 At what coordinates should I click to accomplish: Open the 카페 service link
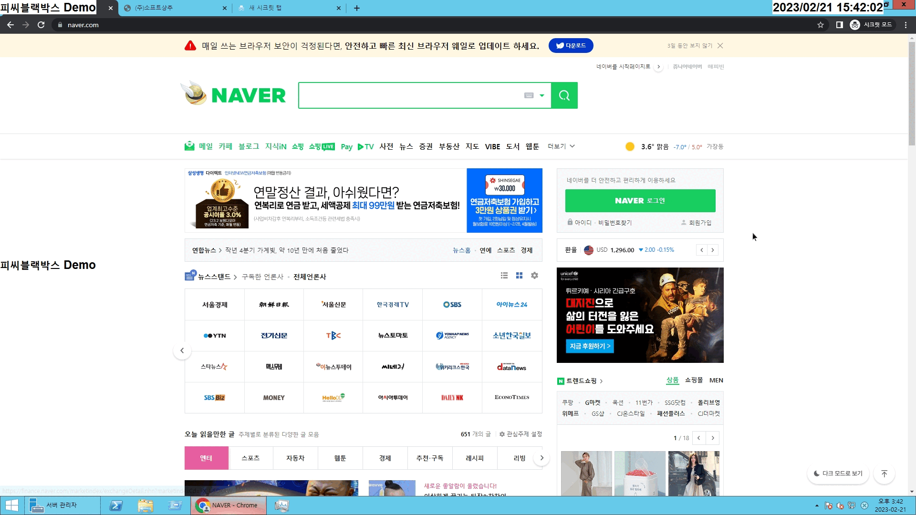coord(225,146)
